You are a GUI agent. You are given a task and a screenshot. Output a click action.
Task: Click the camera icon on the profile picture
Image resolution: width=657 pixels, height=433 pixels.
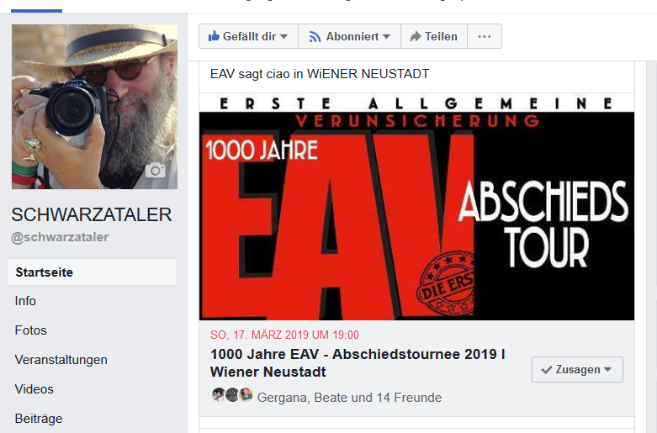(x=156, y=170)
